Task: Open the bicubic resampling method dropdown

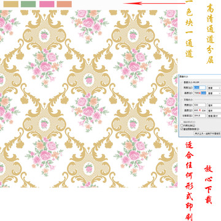Action: [x=207, y=134]
